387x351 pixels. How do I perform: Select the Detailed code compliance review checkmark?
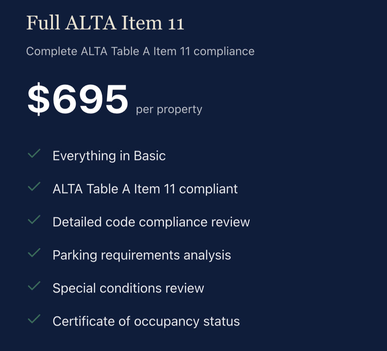click(34, 220)
